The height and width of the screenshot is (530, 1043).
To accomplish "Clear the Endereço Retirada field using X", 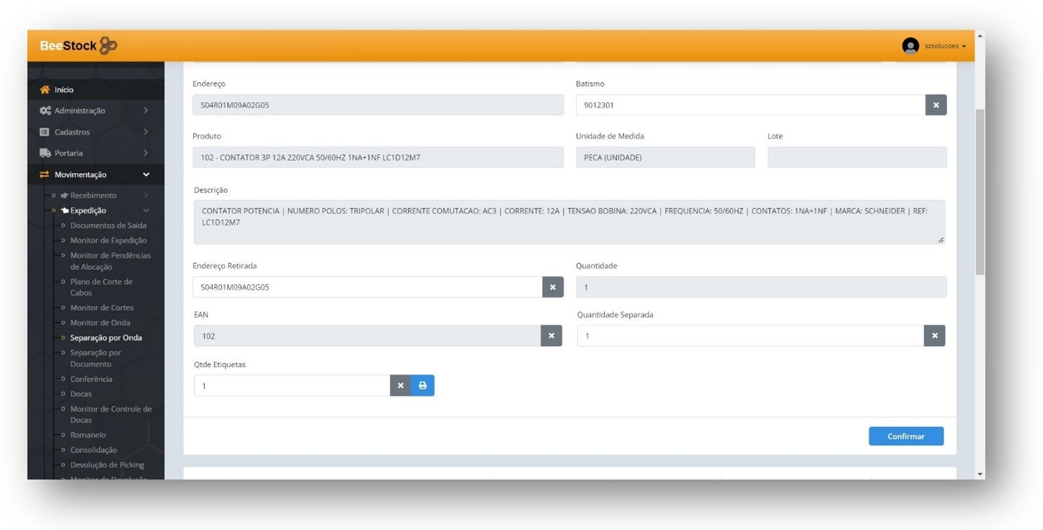I will click(x=552, y=287).
